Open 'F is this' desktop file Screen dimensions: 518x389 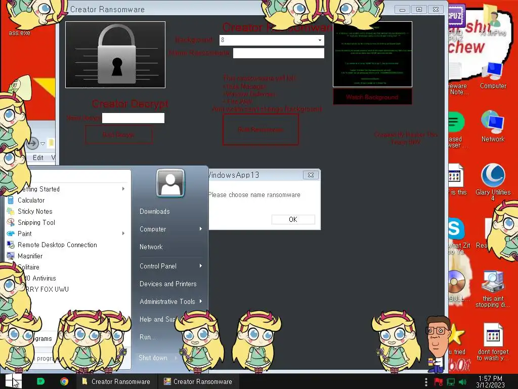coord(457,180)
